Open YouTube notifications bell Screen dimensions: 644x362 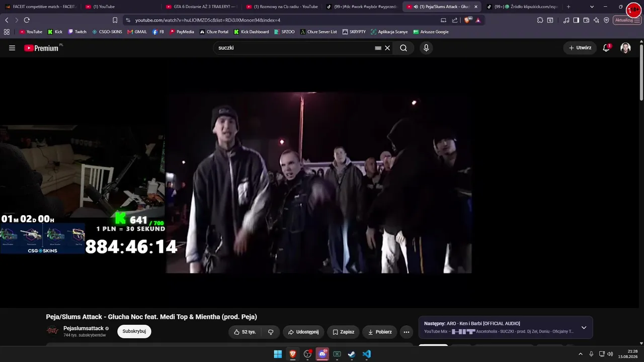[x=606, y=48]
